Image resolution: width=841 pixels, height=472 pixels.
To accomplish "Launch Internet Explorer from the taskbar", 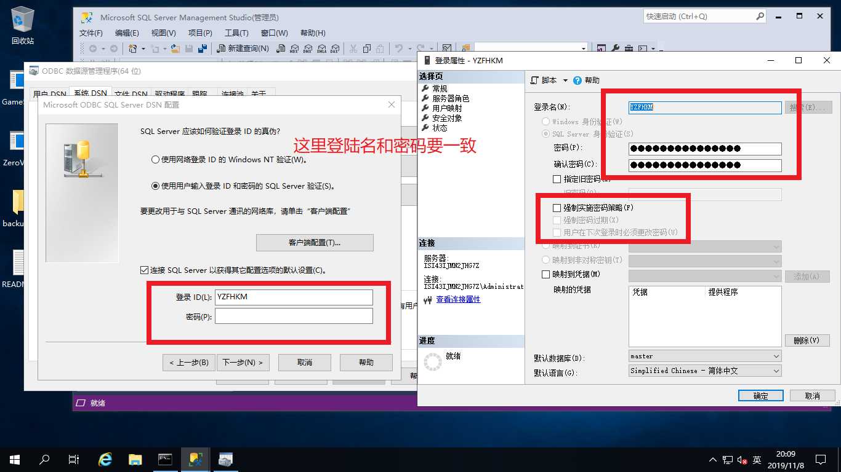I will (105, 459).
